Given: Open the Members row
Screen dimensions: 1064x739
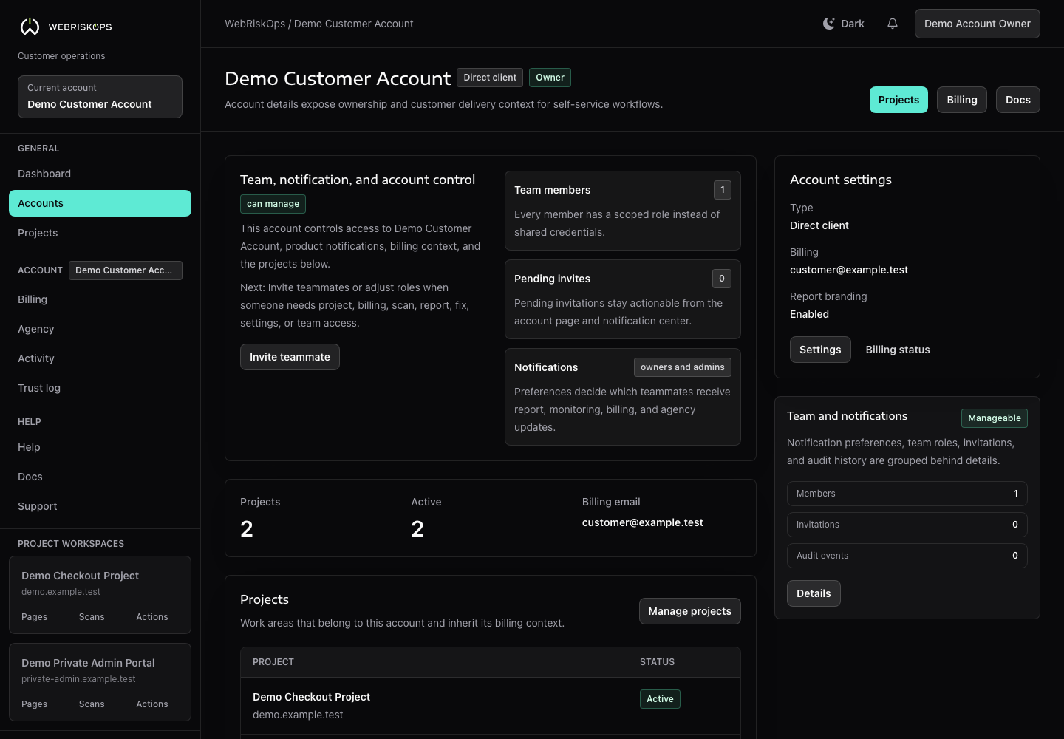Looking at the screenshot, I should click(907, 494).
